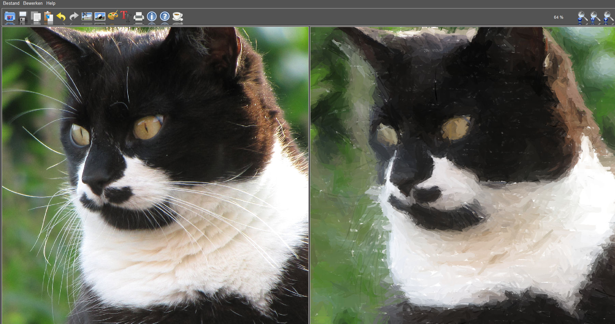Viewport: 615px width, 324px height.
Task: Zoom in with the plus magnifier
Action: [x=608, y=17]
